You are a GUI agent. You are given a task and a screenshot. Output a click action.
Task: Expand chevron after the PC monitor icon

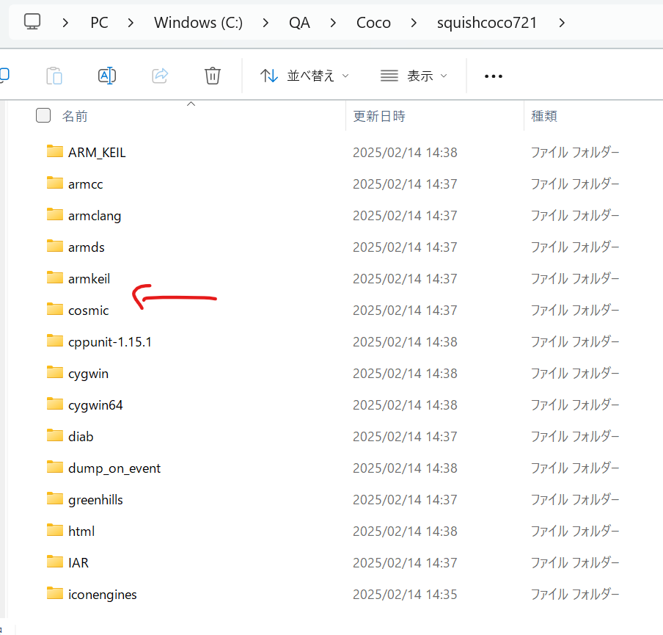click(65, 23)
